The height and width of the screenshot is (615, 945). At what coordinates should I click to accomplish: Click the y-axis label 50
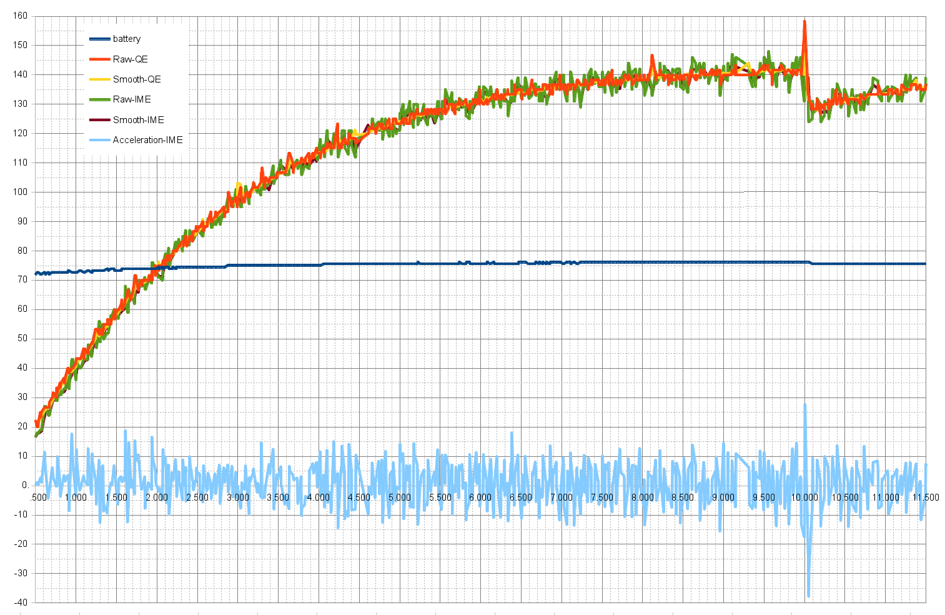click(x=22, y=338)
